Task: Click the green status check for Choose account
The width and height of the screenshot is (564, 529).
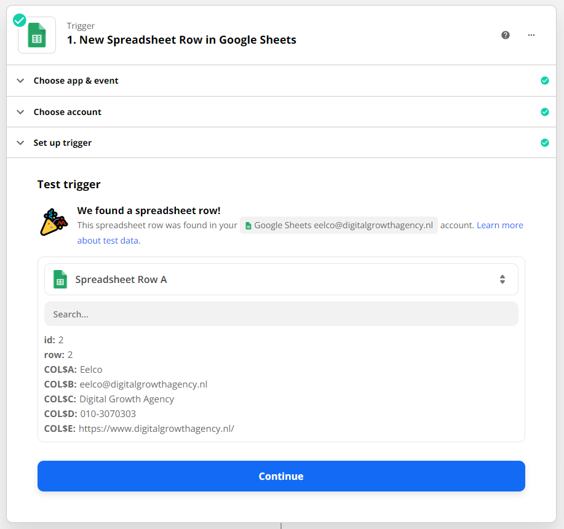Action: (x=544, y=112)
